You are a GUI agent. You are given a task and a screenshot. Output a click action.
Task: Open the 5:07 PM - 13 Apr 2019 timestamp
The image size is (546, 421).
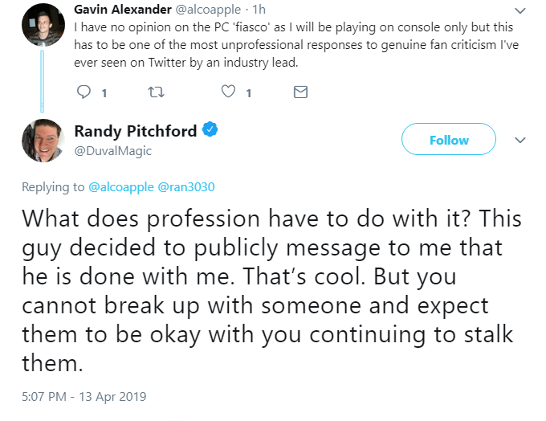(x=84, y=397)
